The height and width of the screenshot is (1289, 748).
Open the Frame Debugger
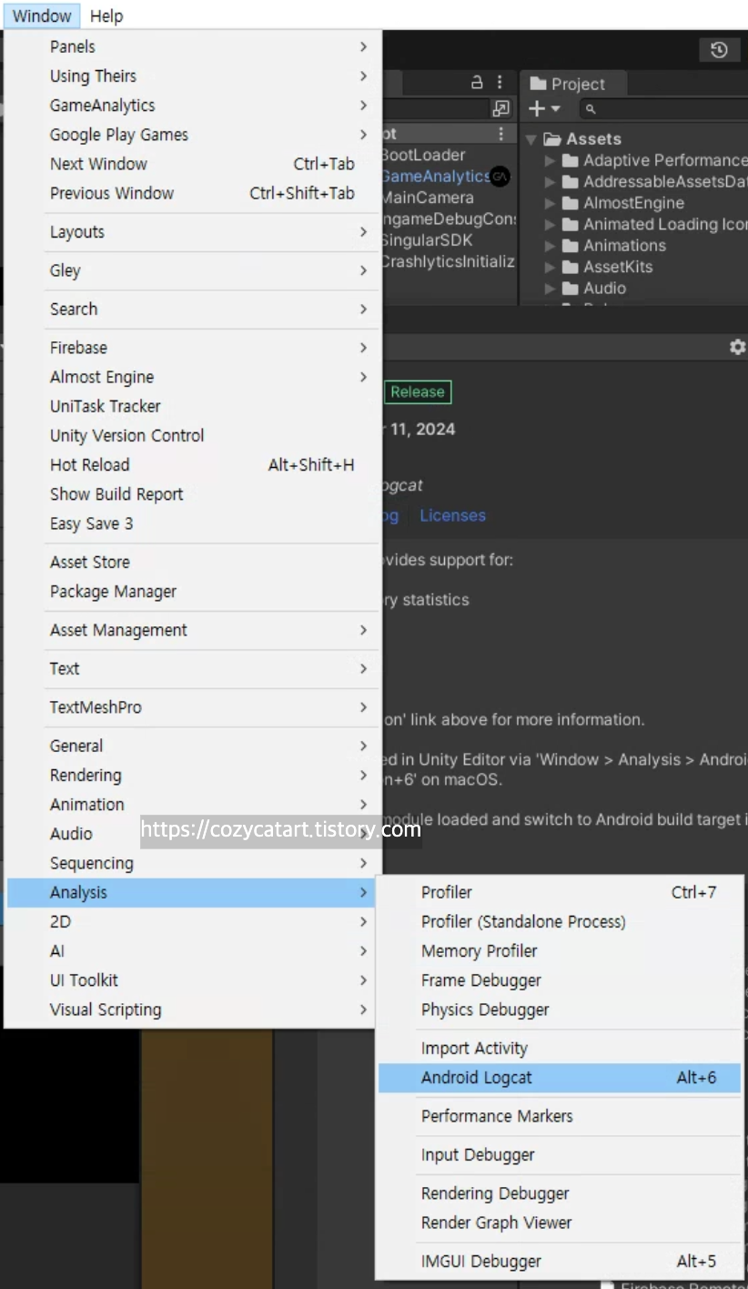[x=559, y=980]
